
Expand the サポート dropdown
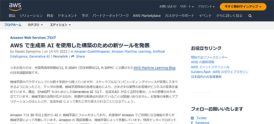click(187, 6)
